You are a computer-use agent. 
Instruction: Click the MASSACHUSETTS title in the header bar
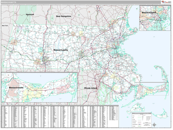tap(8, 2)
